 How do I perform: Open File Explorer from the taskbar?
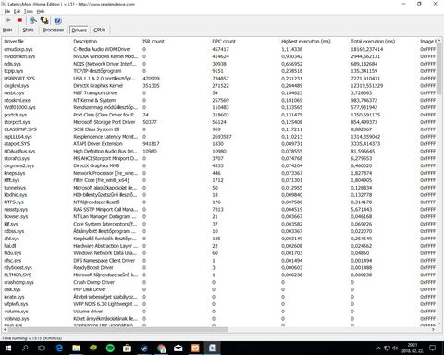pyautogui.click(x=76, y=349)
